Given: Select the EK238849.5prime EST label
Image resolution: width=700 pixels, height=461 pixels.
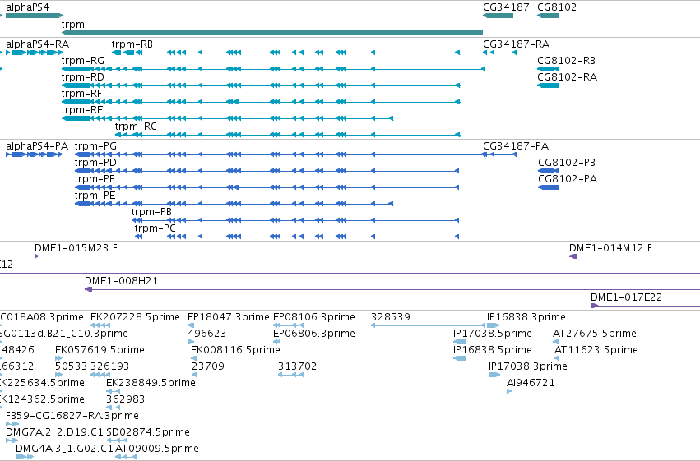Looking at the screenshot, I should tap(151, 384).
